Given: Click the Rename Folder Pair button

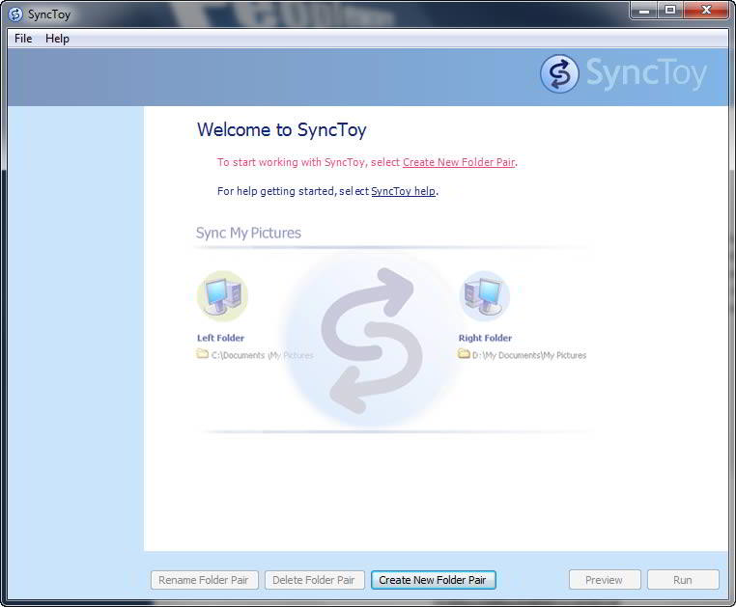Looking at the screenshot, I should click(204, 580).
